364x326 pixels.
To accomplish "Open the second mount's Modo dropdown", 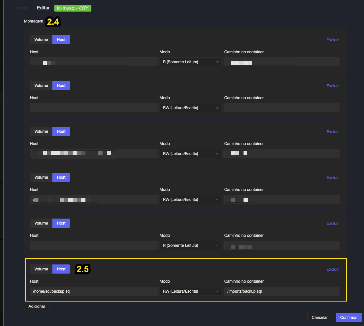I will point(191,108).
